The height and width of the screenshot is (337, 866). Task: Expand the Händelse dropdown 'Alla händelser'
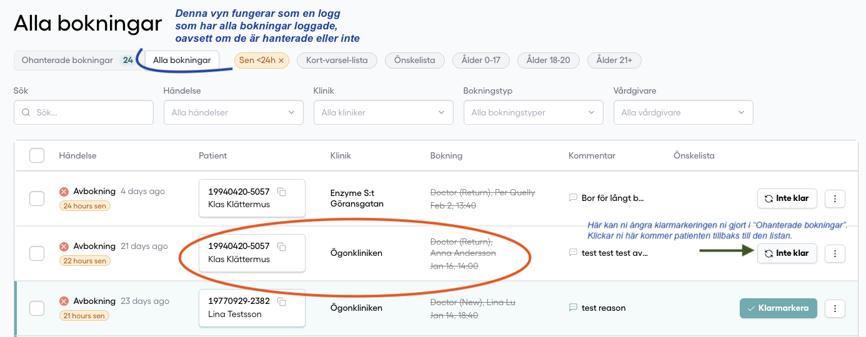click(x=233, y=113)
